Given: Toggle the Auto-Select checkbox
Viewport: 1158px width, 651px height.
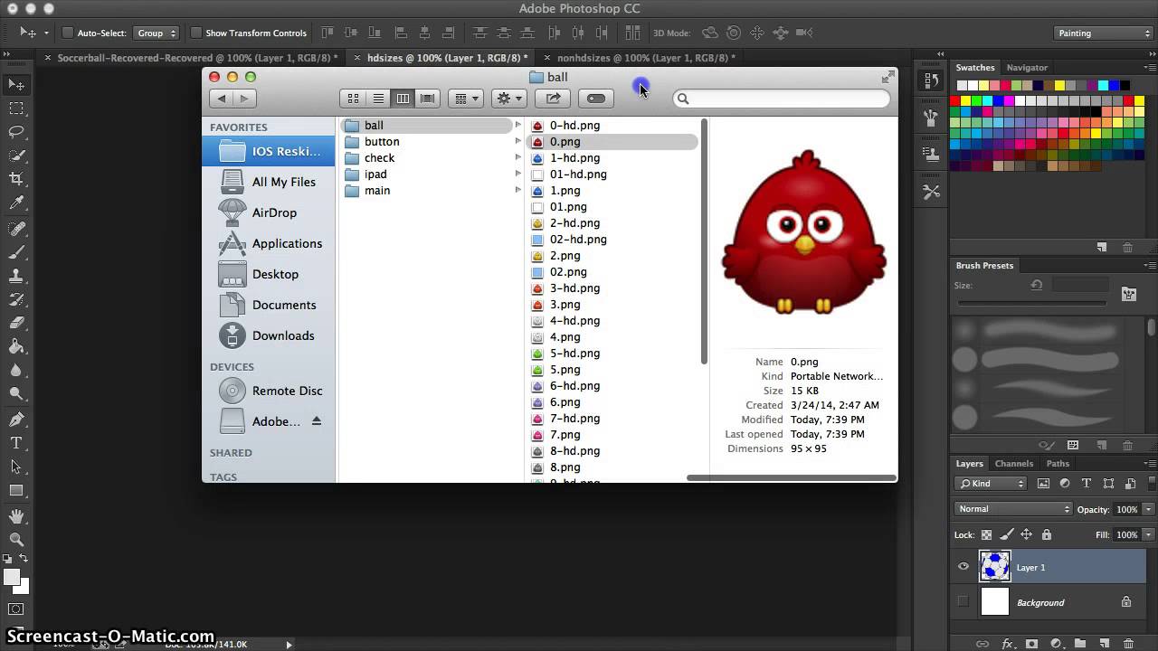Looking at the screenshot, I should (x=67, y=33).
